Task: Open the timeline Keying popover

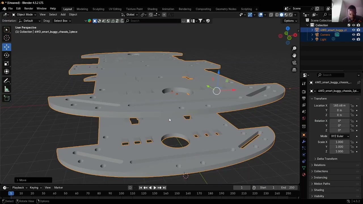Action: coord(35,188)
